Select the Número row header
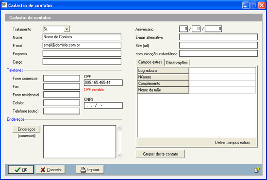267x180 pixels. [x=163, y=77]
